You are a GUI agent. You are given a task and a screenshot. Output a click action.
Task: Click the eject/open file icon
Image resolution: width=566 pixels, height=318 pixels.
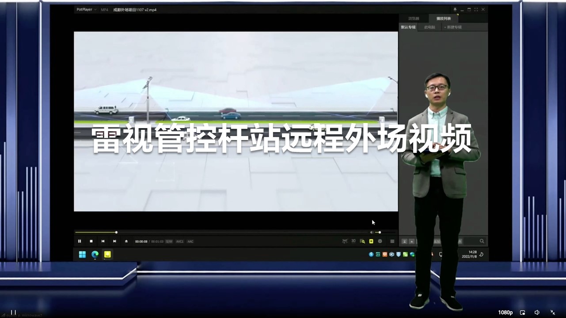(126, 241)
